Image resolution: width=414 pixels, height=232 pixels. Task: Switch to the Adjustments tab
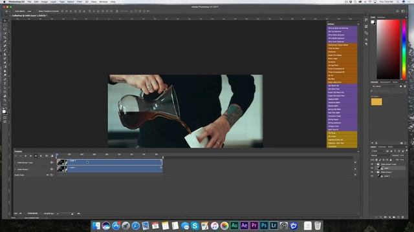[x=386, y=82]
